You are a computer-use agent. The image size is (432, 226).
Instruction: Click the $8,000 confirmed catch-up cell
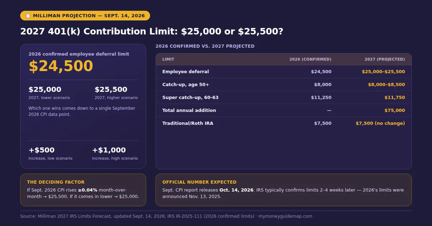(x=323, y=84)
